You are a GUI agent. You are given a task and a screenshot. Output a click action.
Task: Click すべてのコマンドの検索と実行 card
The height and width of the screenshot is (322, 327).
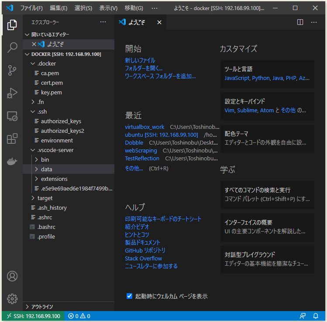click(x=267, y=195)
